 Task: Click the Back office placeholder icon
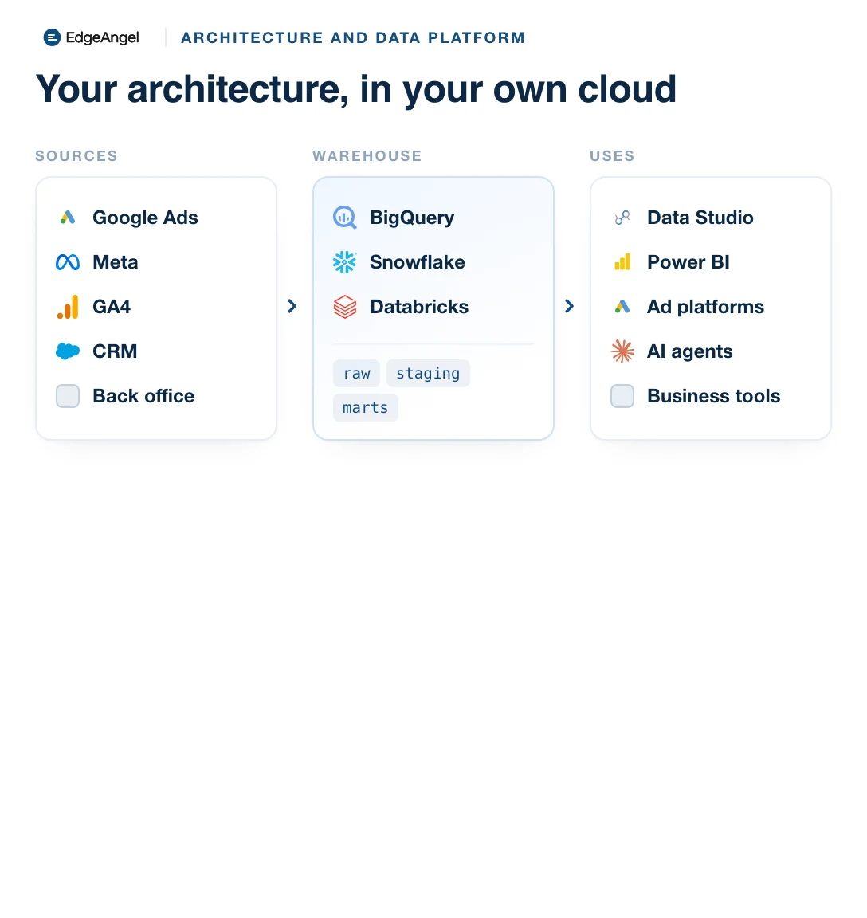pyautogui.click(x=67, y=396)
